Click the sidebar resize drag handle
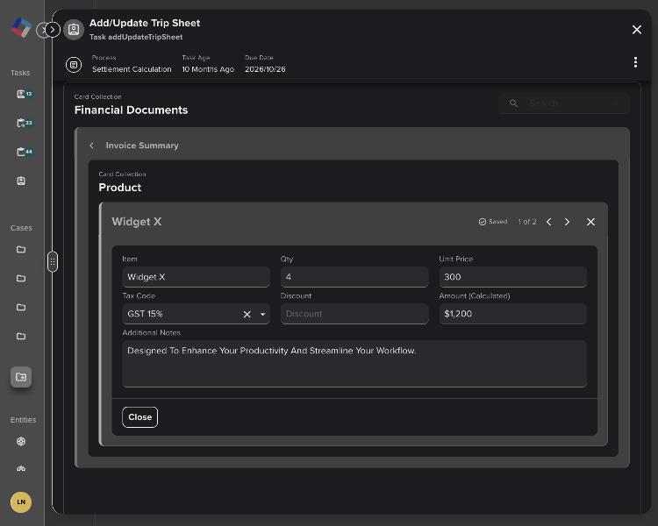 click(x=53, y=262)
